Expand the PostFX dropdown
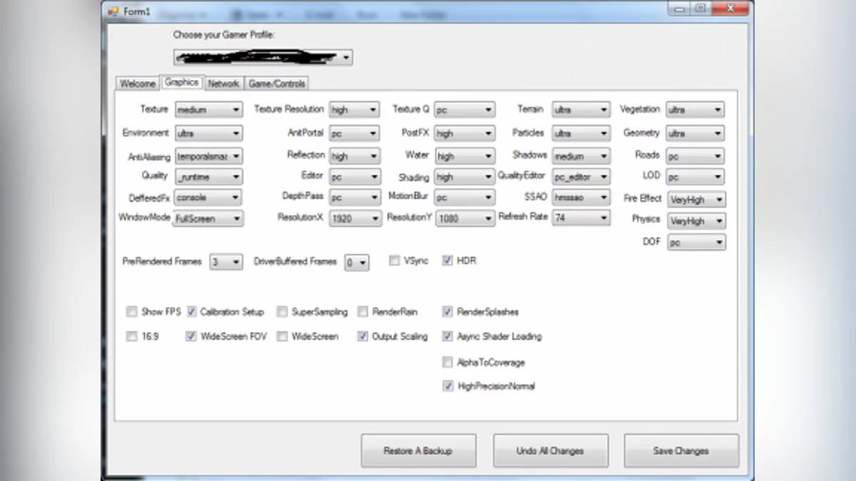Viewport: 856px width, 481px height. tap(464, 133)
